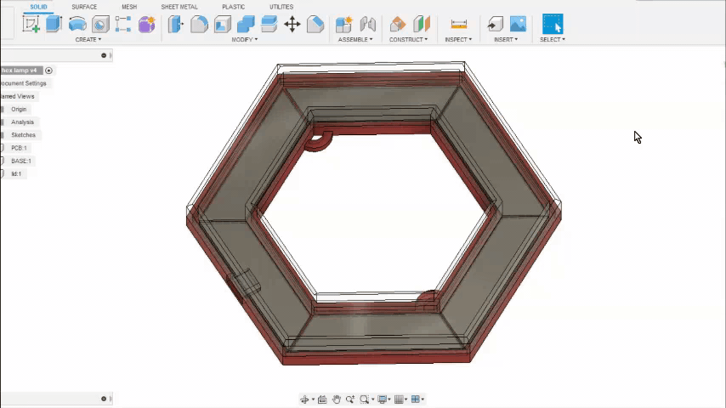Switch to the UTILITIES tab
The width and height of the screenshot is (726, 408).
[x=281, y=7]
